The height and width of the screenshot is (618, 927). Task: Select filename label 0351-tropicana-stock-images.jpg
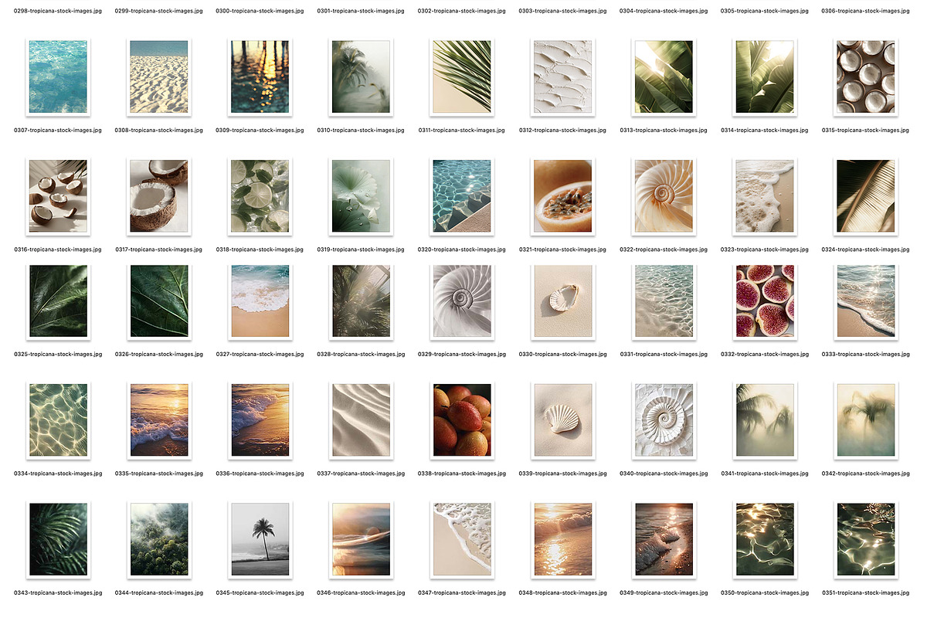point(864,593)
